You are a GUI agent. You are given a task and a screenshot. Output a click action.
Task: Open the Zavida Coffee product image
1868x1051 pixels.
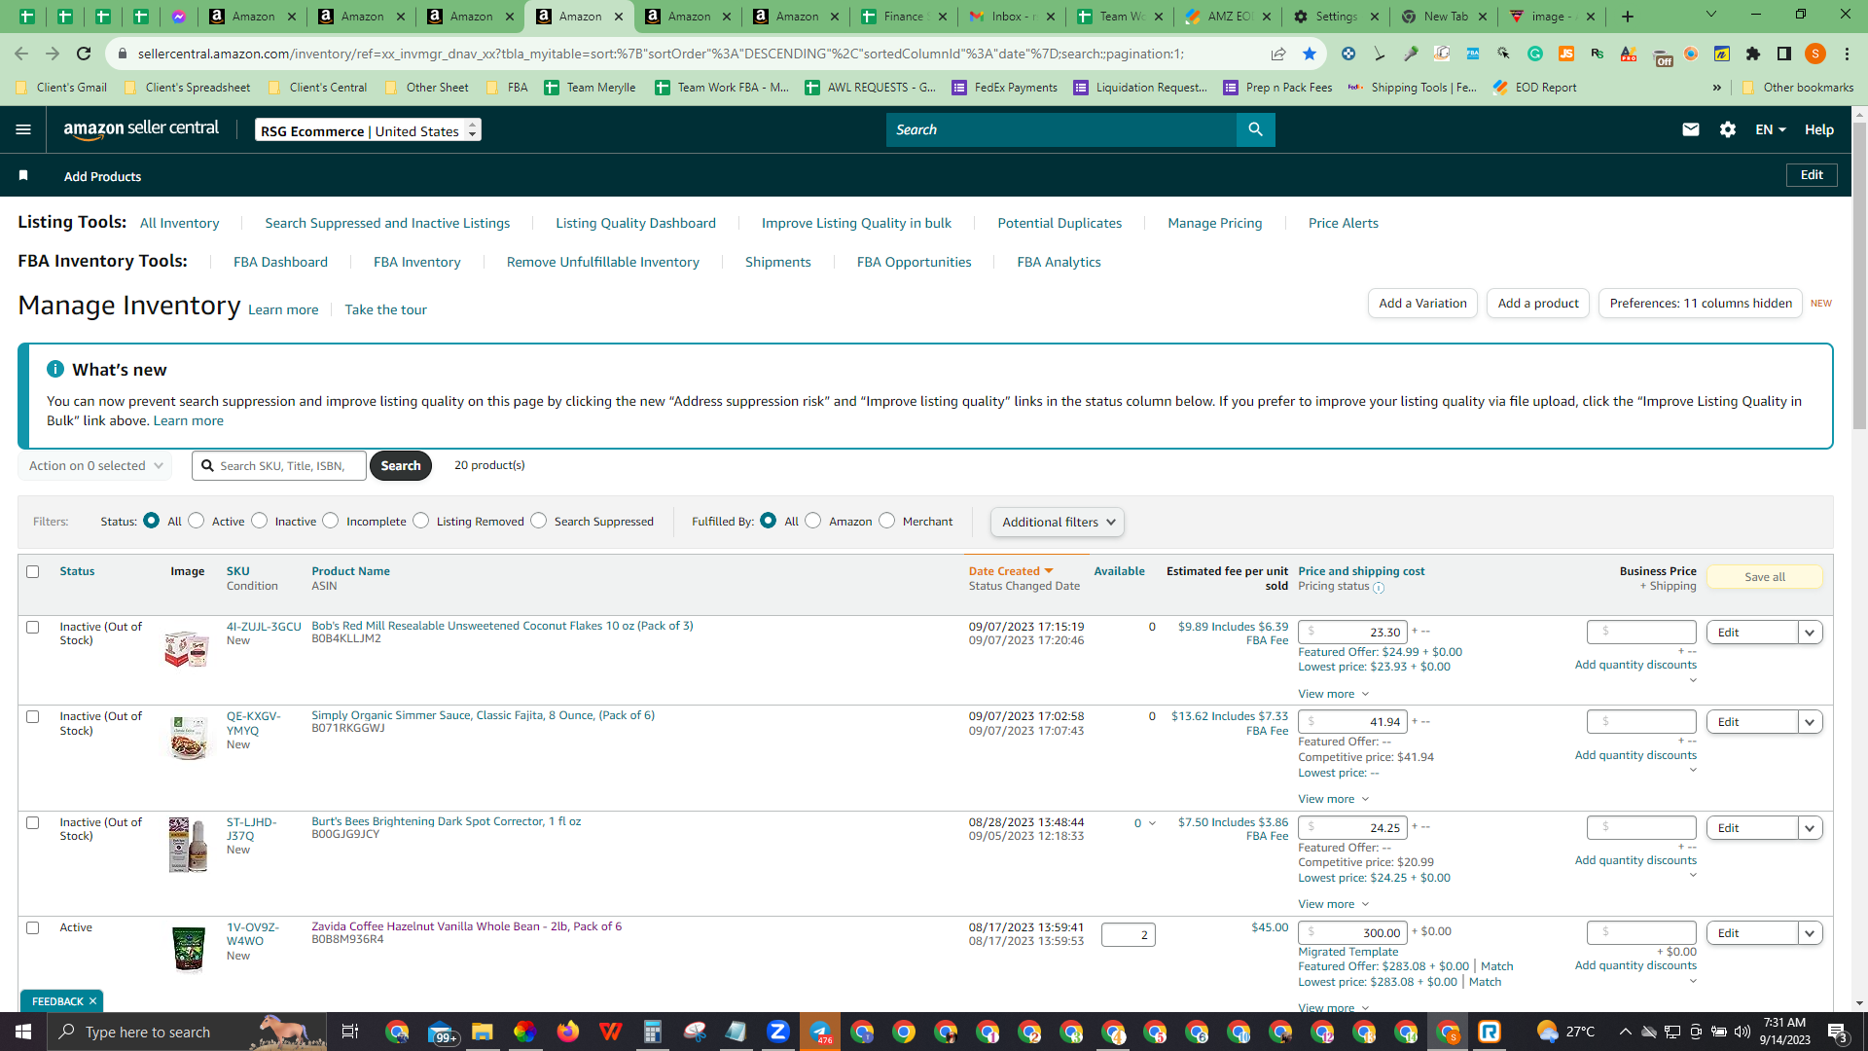click(189, 949)
